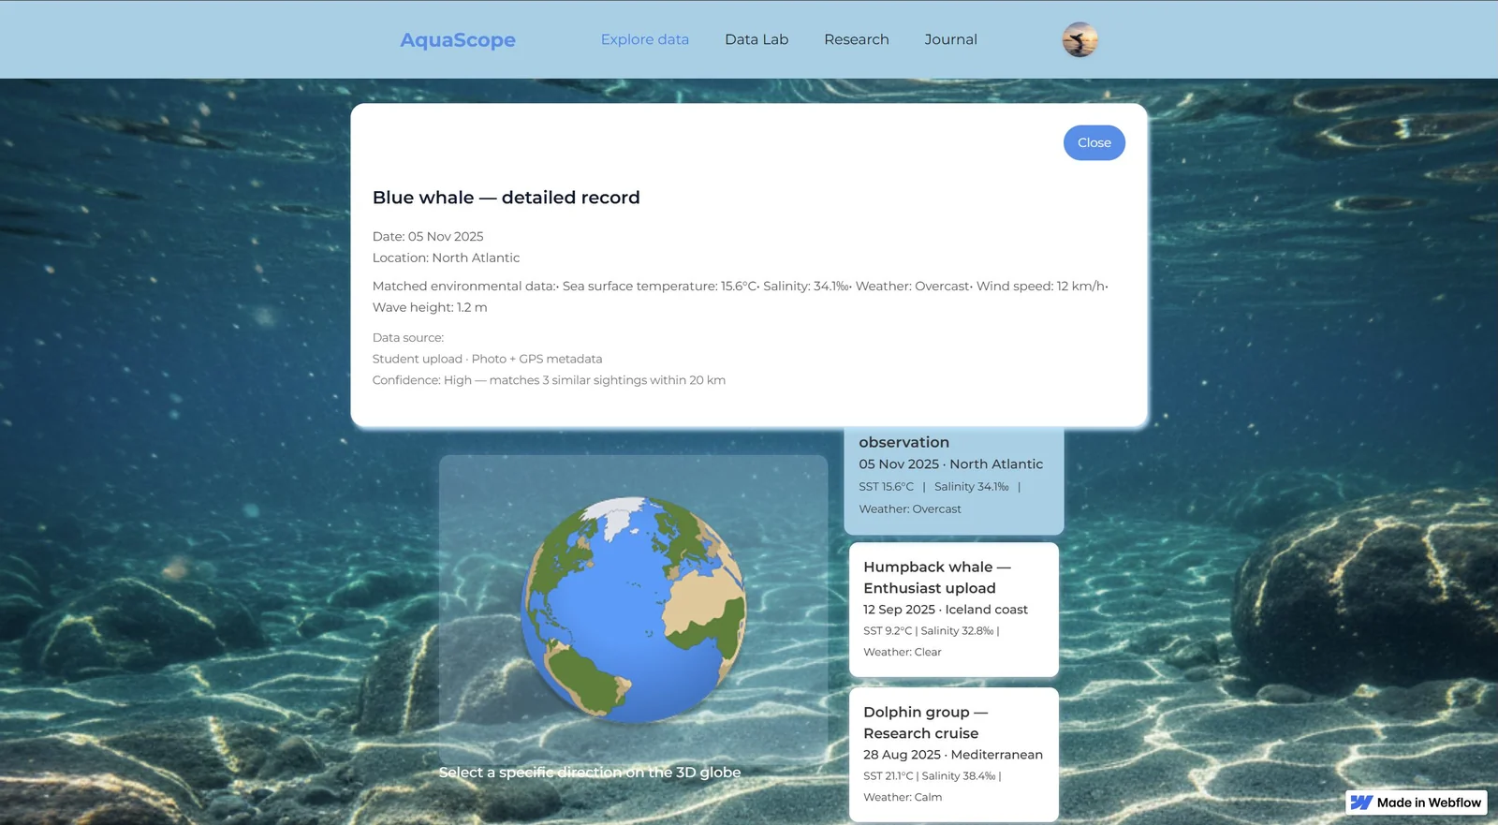Click 'SST 21.1°C | Salinity 38.4‰' text
The width and height of the screenshot is (1498, 825).
click(933, 776)
